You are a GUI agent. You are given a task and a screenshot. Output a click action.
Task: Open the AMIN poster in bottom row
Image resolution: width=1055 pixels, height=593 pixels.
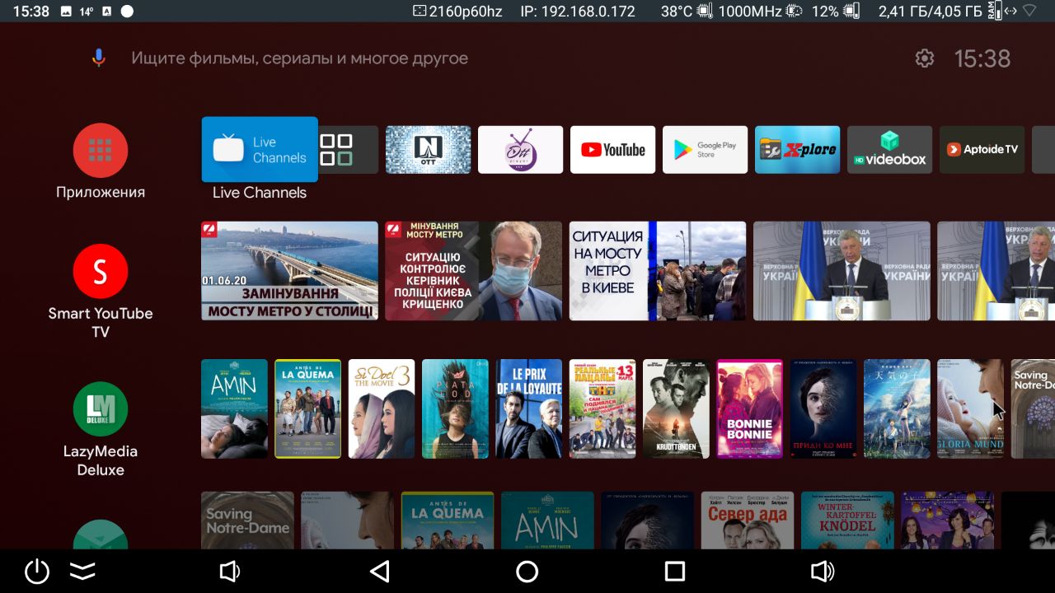(x=547, y=521)
